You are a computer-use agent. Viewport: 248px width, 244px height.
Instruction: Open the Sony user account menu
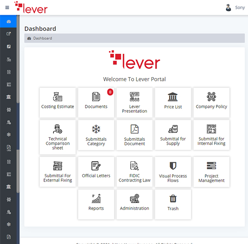240,7
